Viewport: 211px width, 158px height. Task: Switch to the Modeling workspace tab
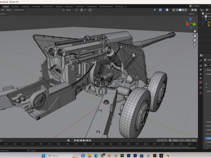pos(15,7)
